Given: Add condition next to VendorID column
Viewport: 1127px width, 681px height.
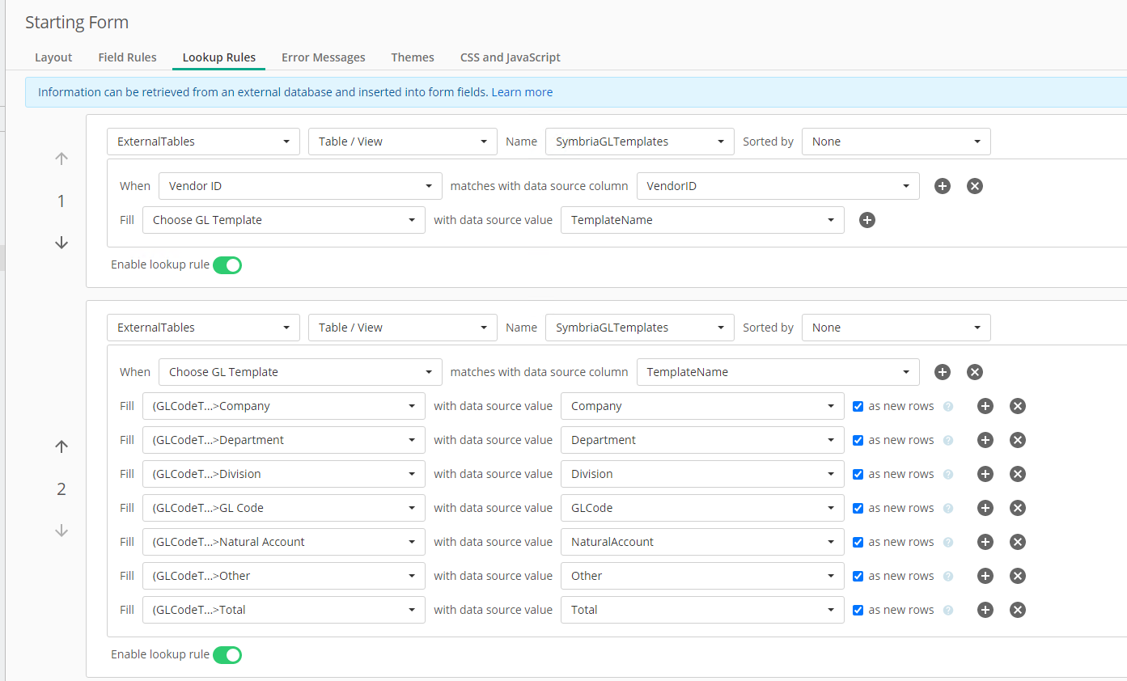Looking at the screenshot, I should [943, 186].
